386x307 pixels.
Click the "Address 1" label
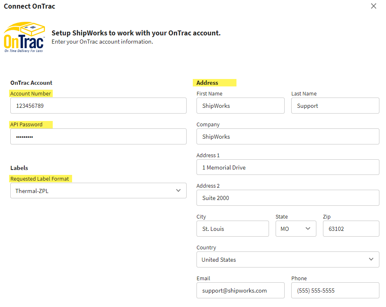point(208,156)
